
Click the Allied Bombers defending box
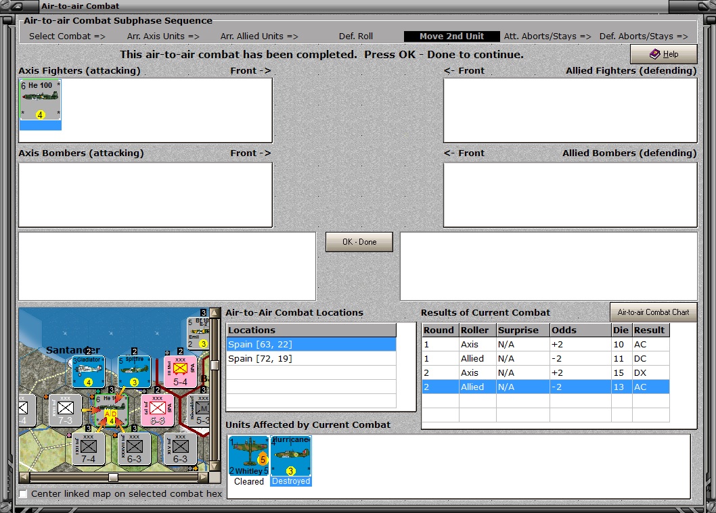pos(570,195)
